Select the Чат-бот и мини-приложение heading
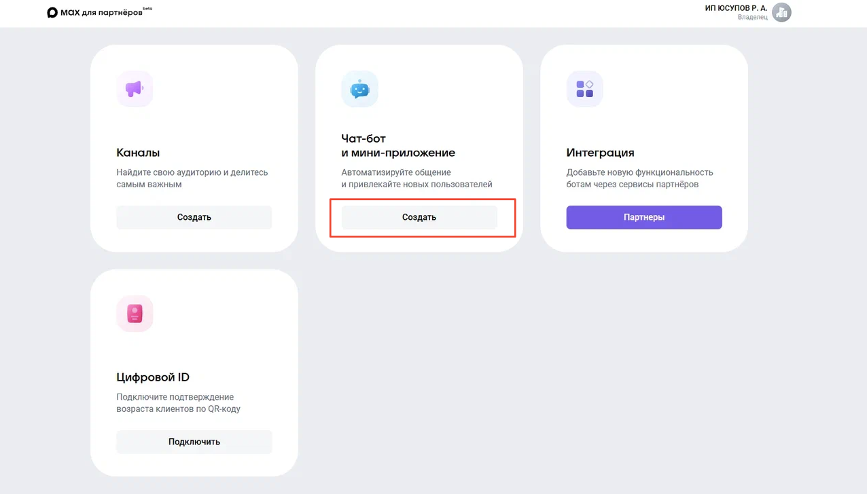The height and width of the screenshot is (494, 867). pos(397,146)
